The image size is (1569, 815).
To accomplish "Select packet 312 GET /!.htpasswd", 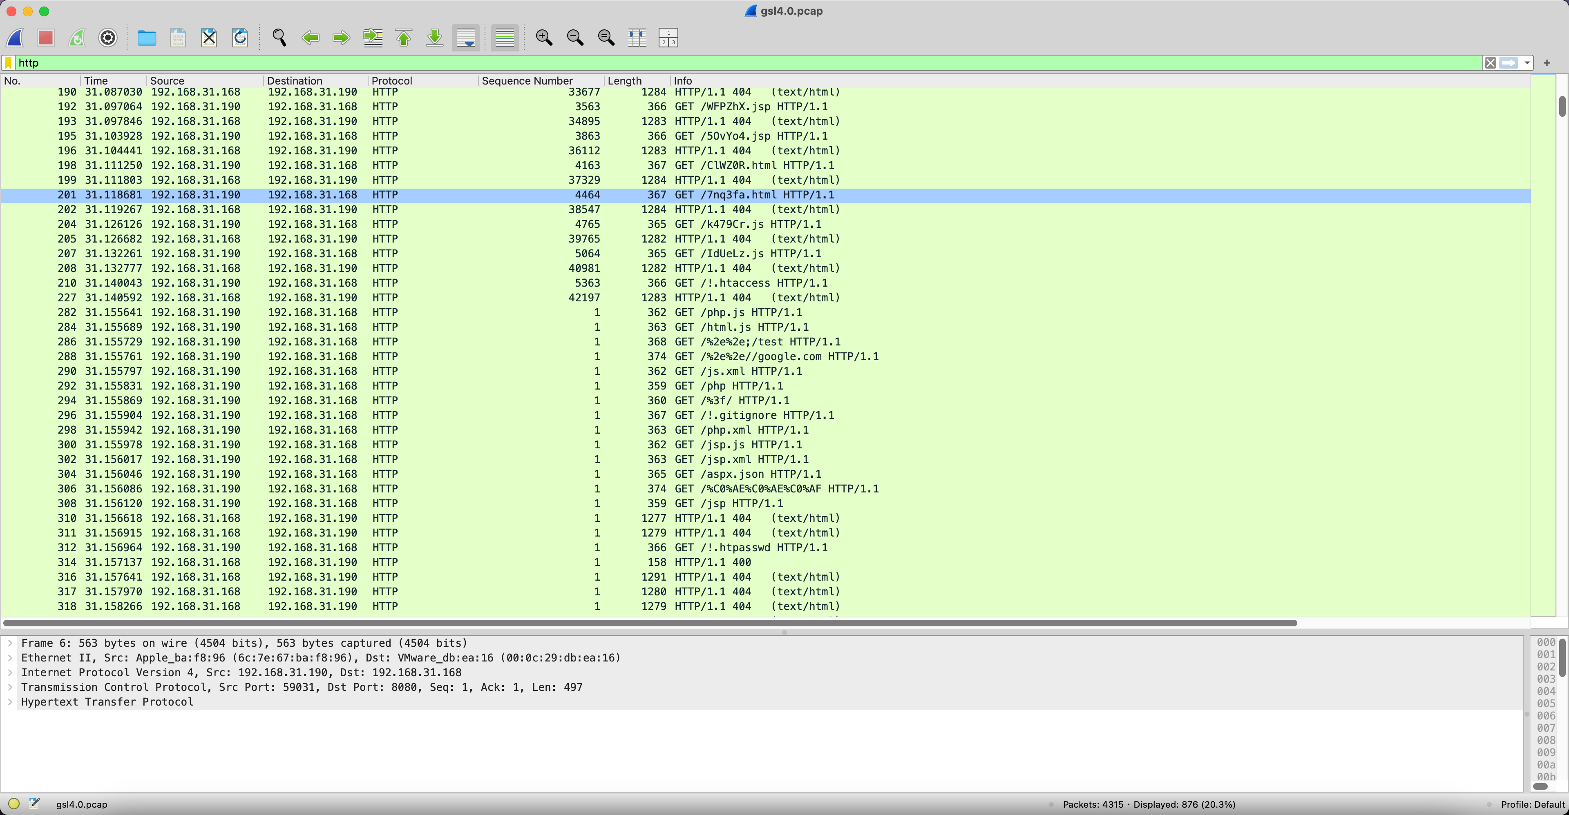I will pyautogui.click(x=765, y=548).
